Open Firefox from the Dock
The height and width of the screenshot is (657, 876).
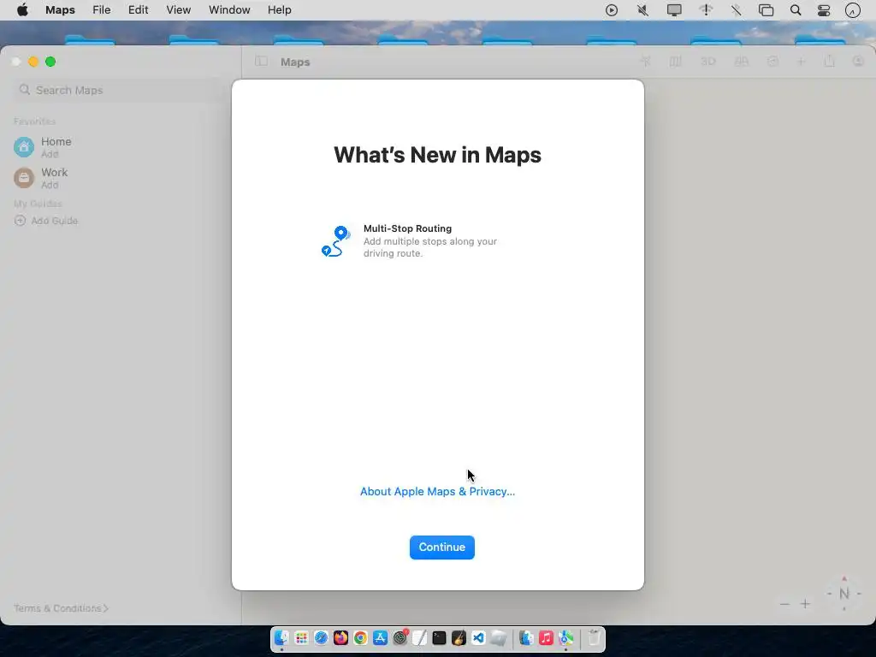coord(340,638)
